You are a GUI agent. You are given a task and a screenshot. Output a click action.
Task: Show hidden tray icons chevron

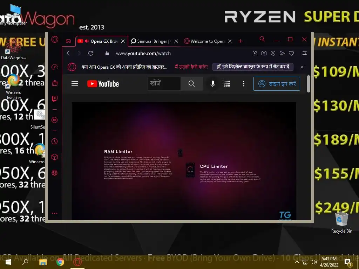pos(297,262)
